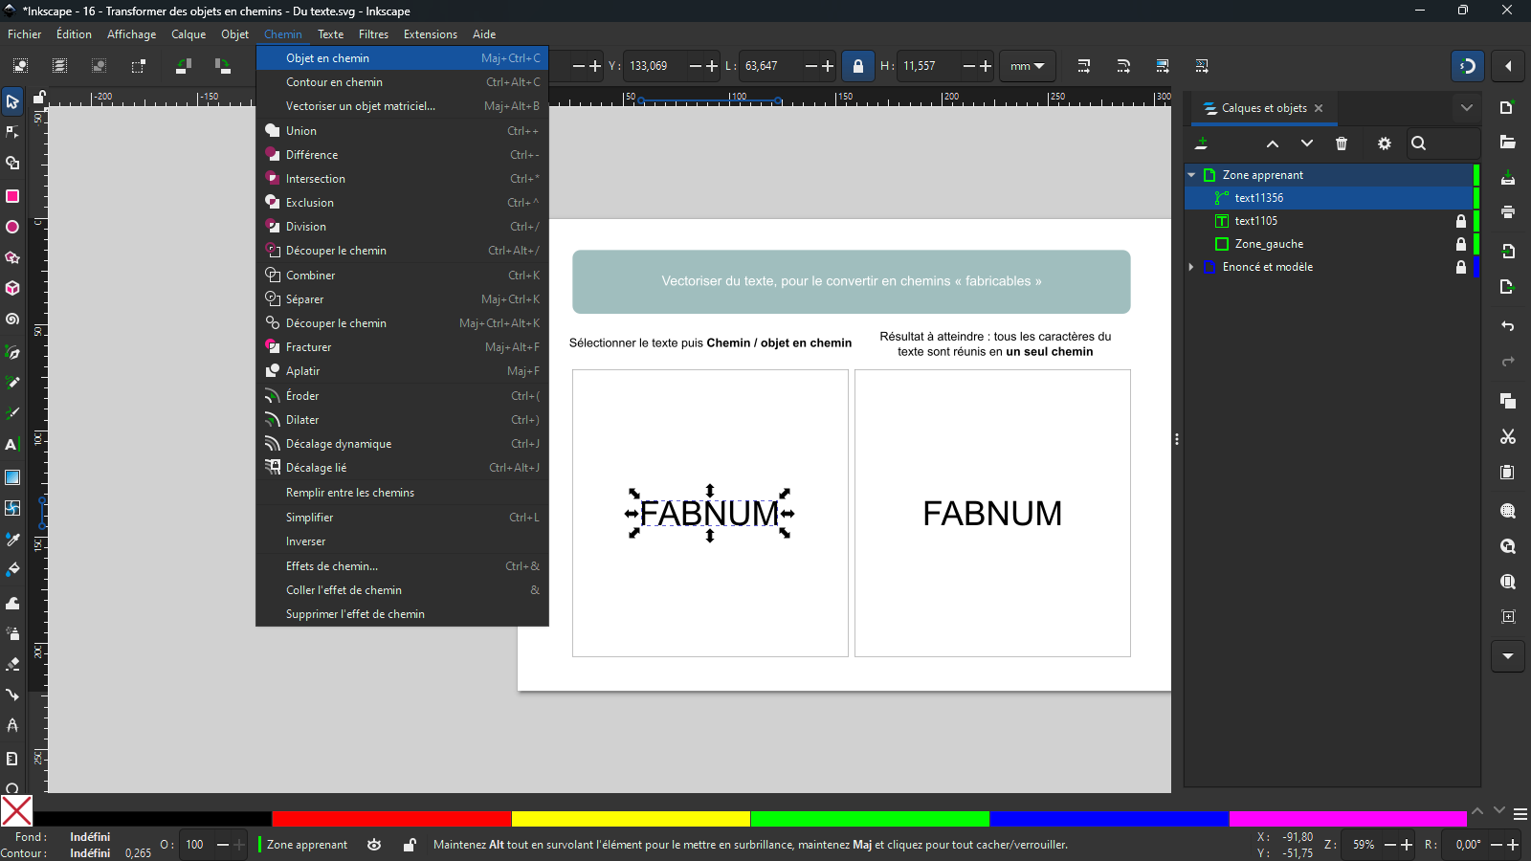Click the add layer plus icon

pos(1202,143)
